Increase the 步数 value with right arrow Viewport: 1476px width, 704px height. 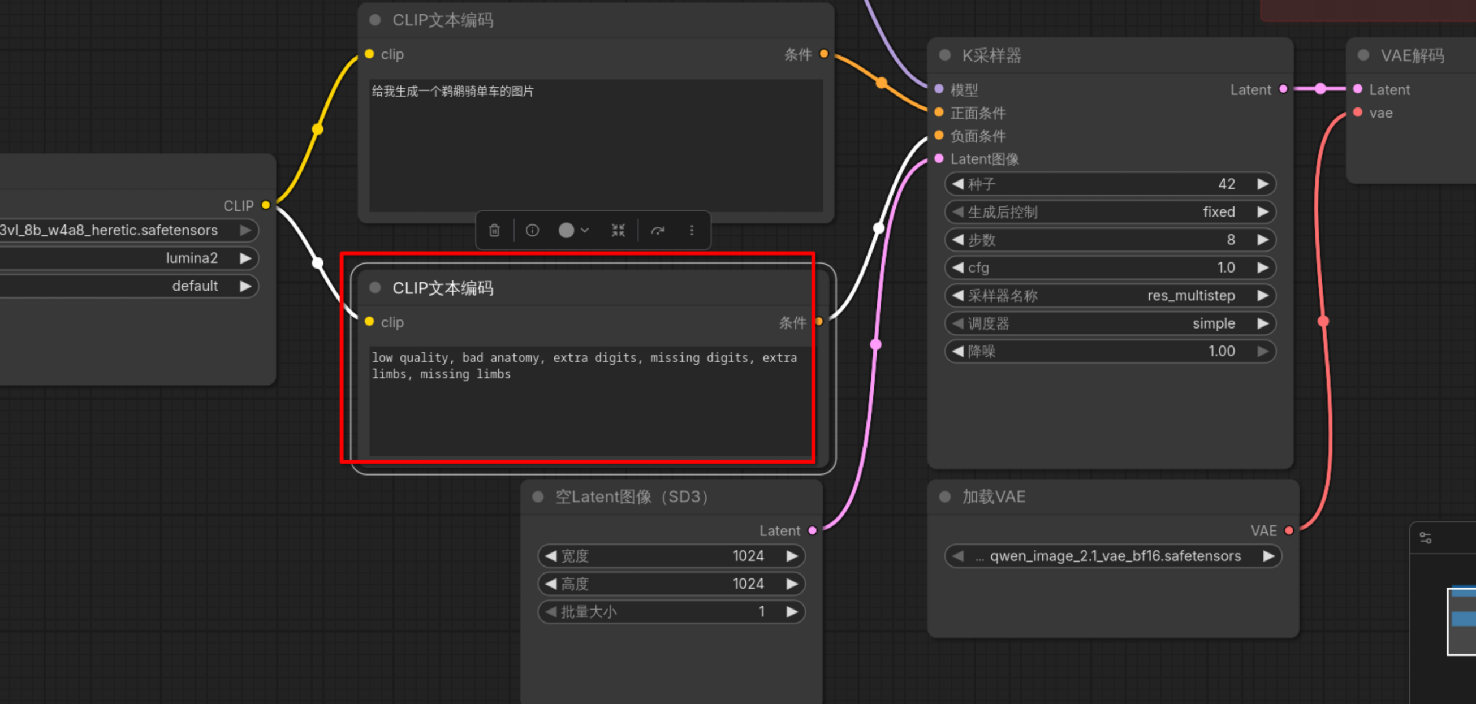(1263, 240)
